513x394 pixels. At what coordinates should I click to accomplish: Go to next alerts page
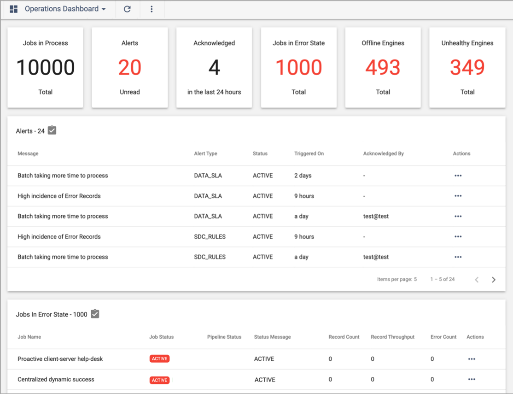coord(494,279)
